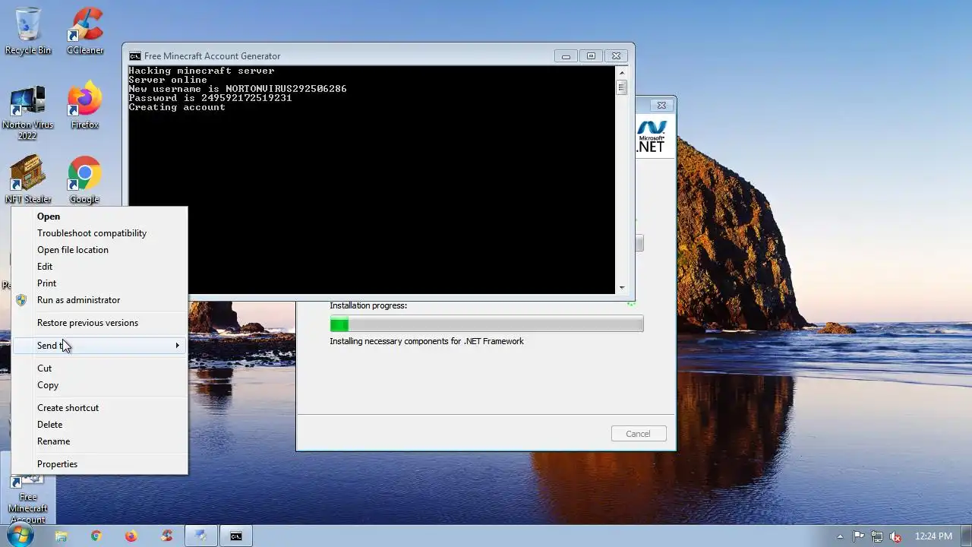Click the Action Center flag tray icon
The width and height of the screenshot is (972, 547).
pyautogui.click(x=859, y=536)
